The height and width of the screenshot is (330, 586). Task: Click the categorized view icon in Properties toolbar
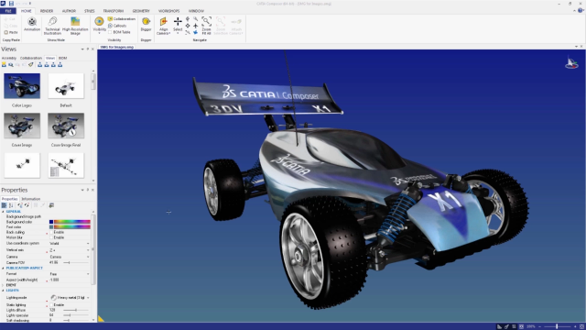4,205
